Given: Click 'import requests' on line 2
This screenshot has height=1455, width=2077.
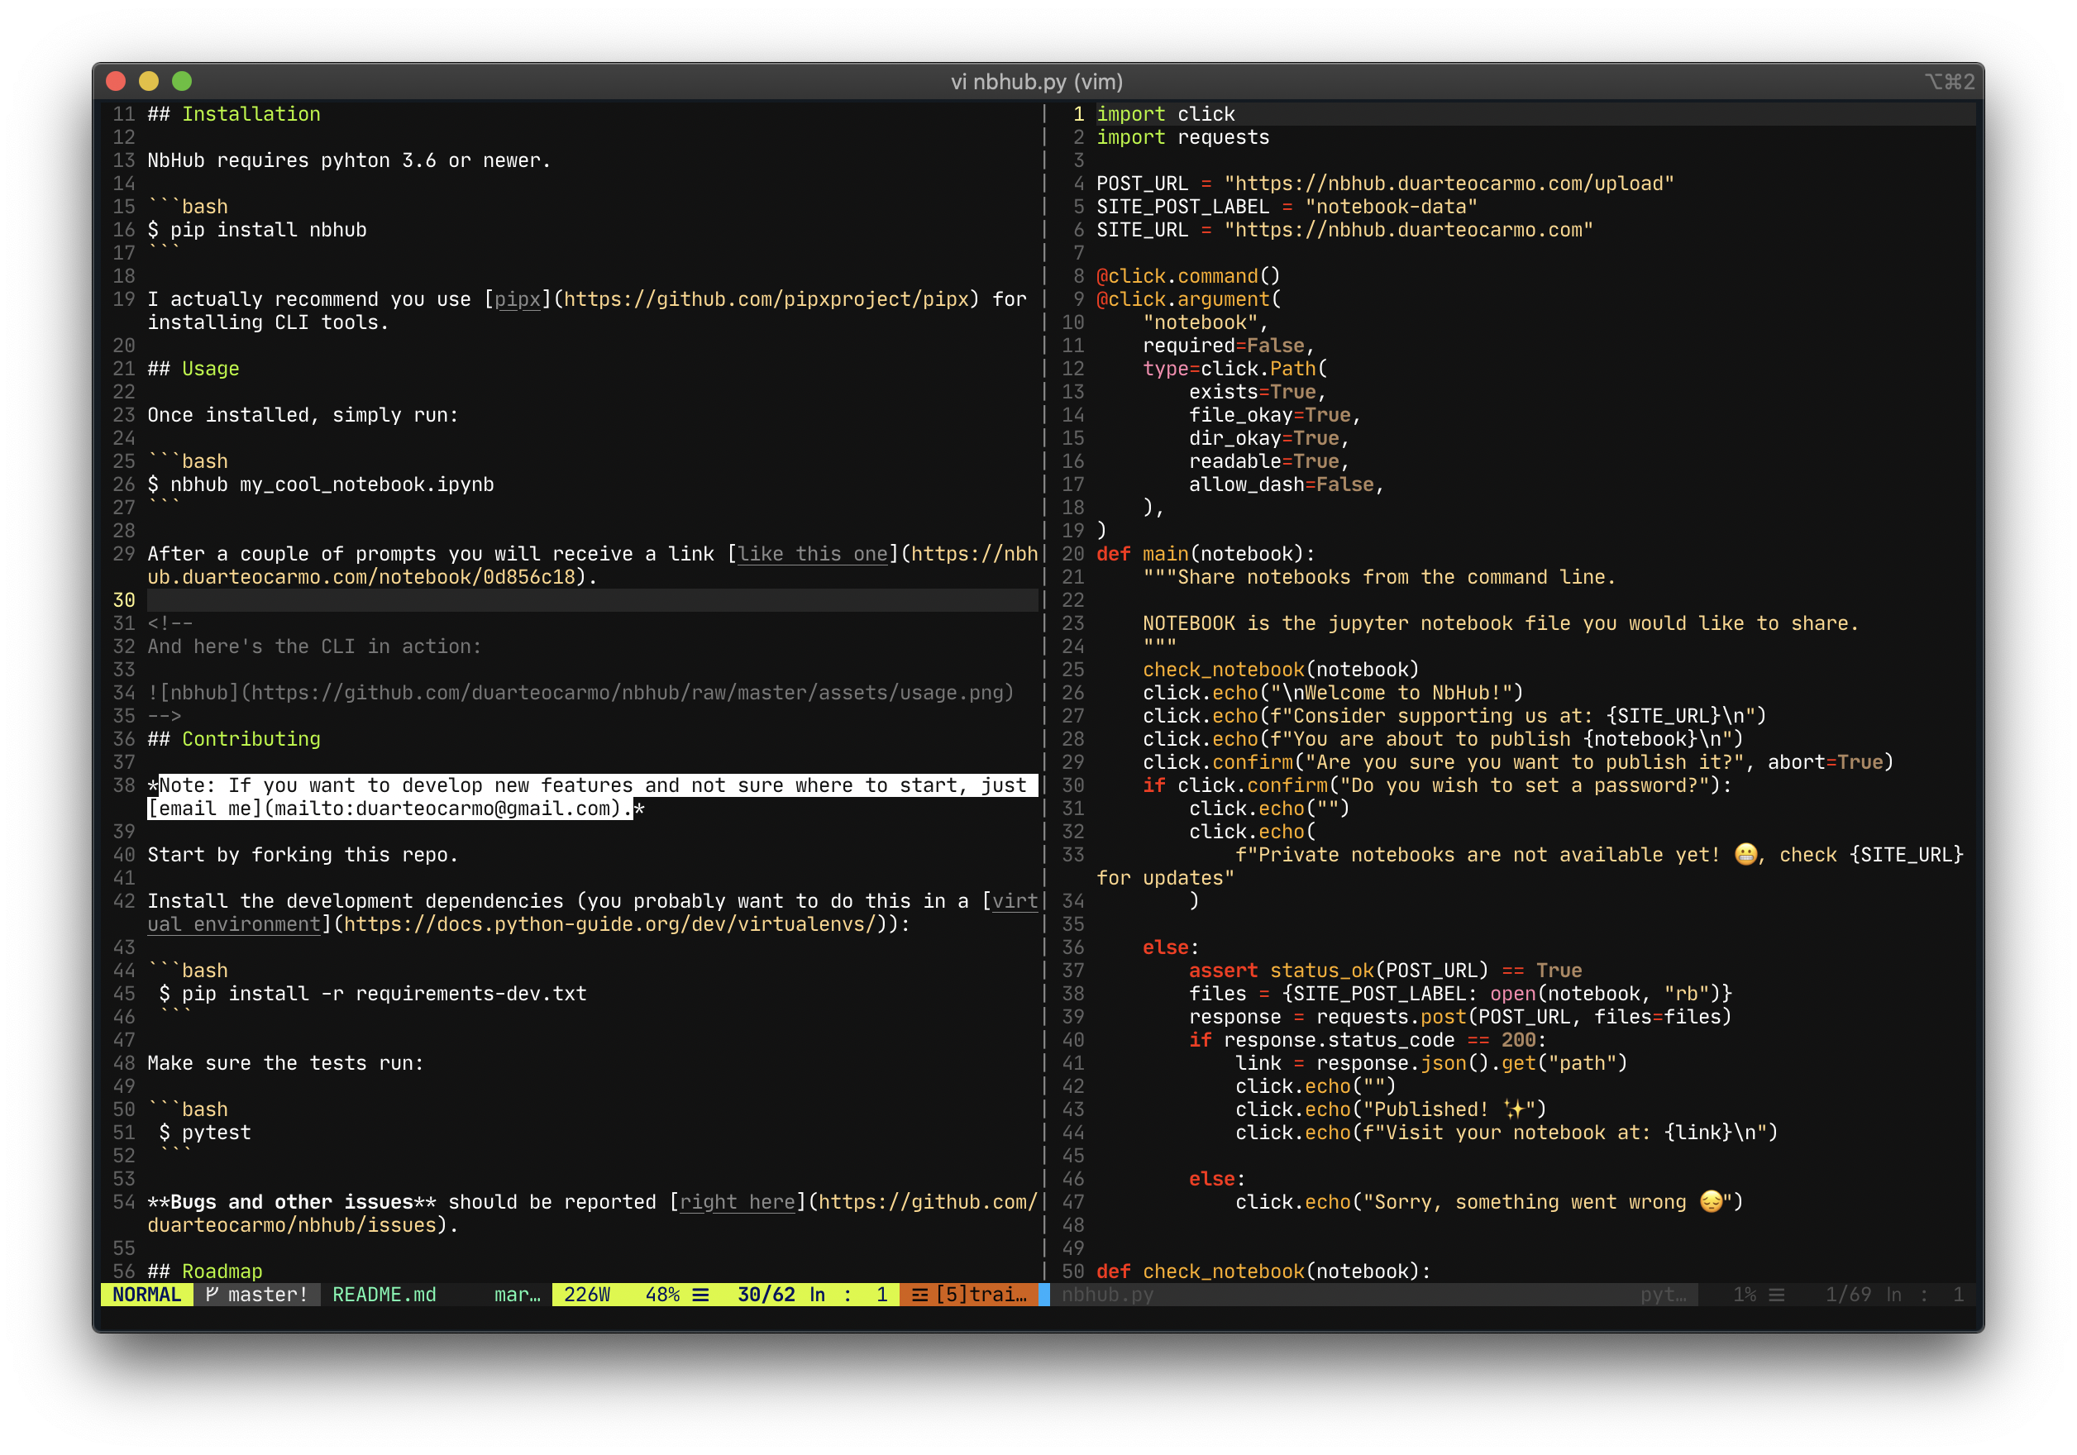Looking at the screenshot, I should (x=1183, y=137).
